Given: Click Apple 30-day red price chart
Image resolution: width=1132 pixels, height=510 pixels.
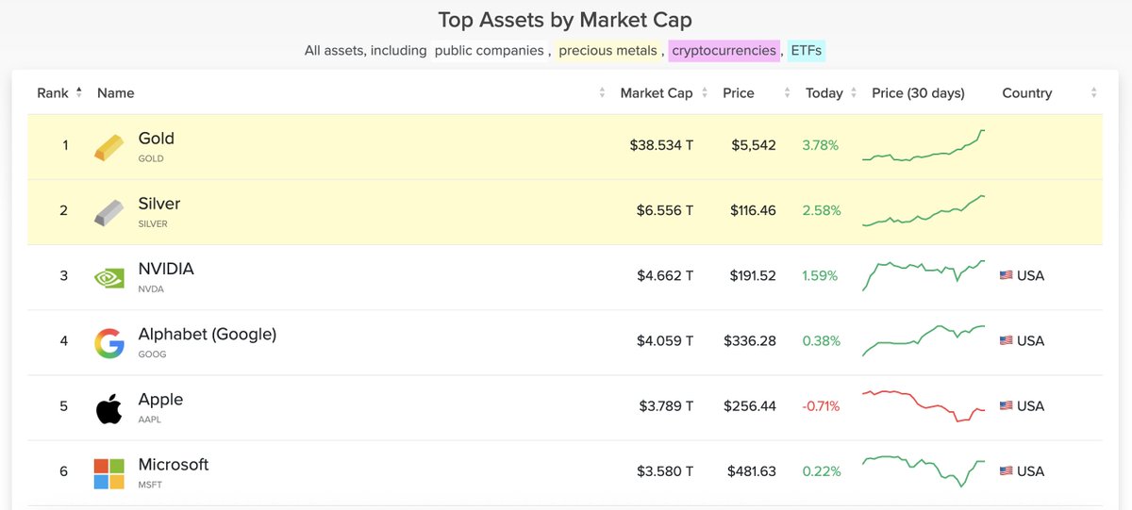Looking at the screenshot, I should click(x=924, y=405).
